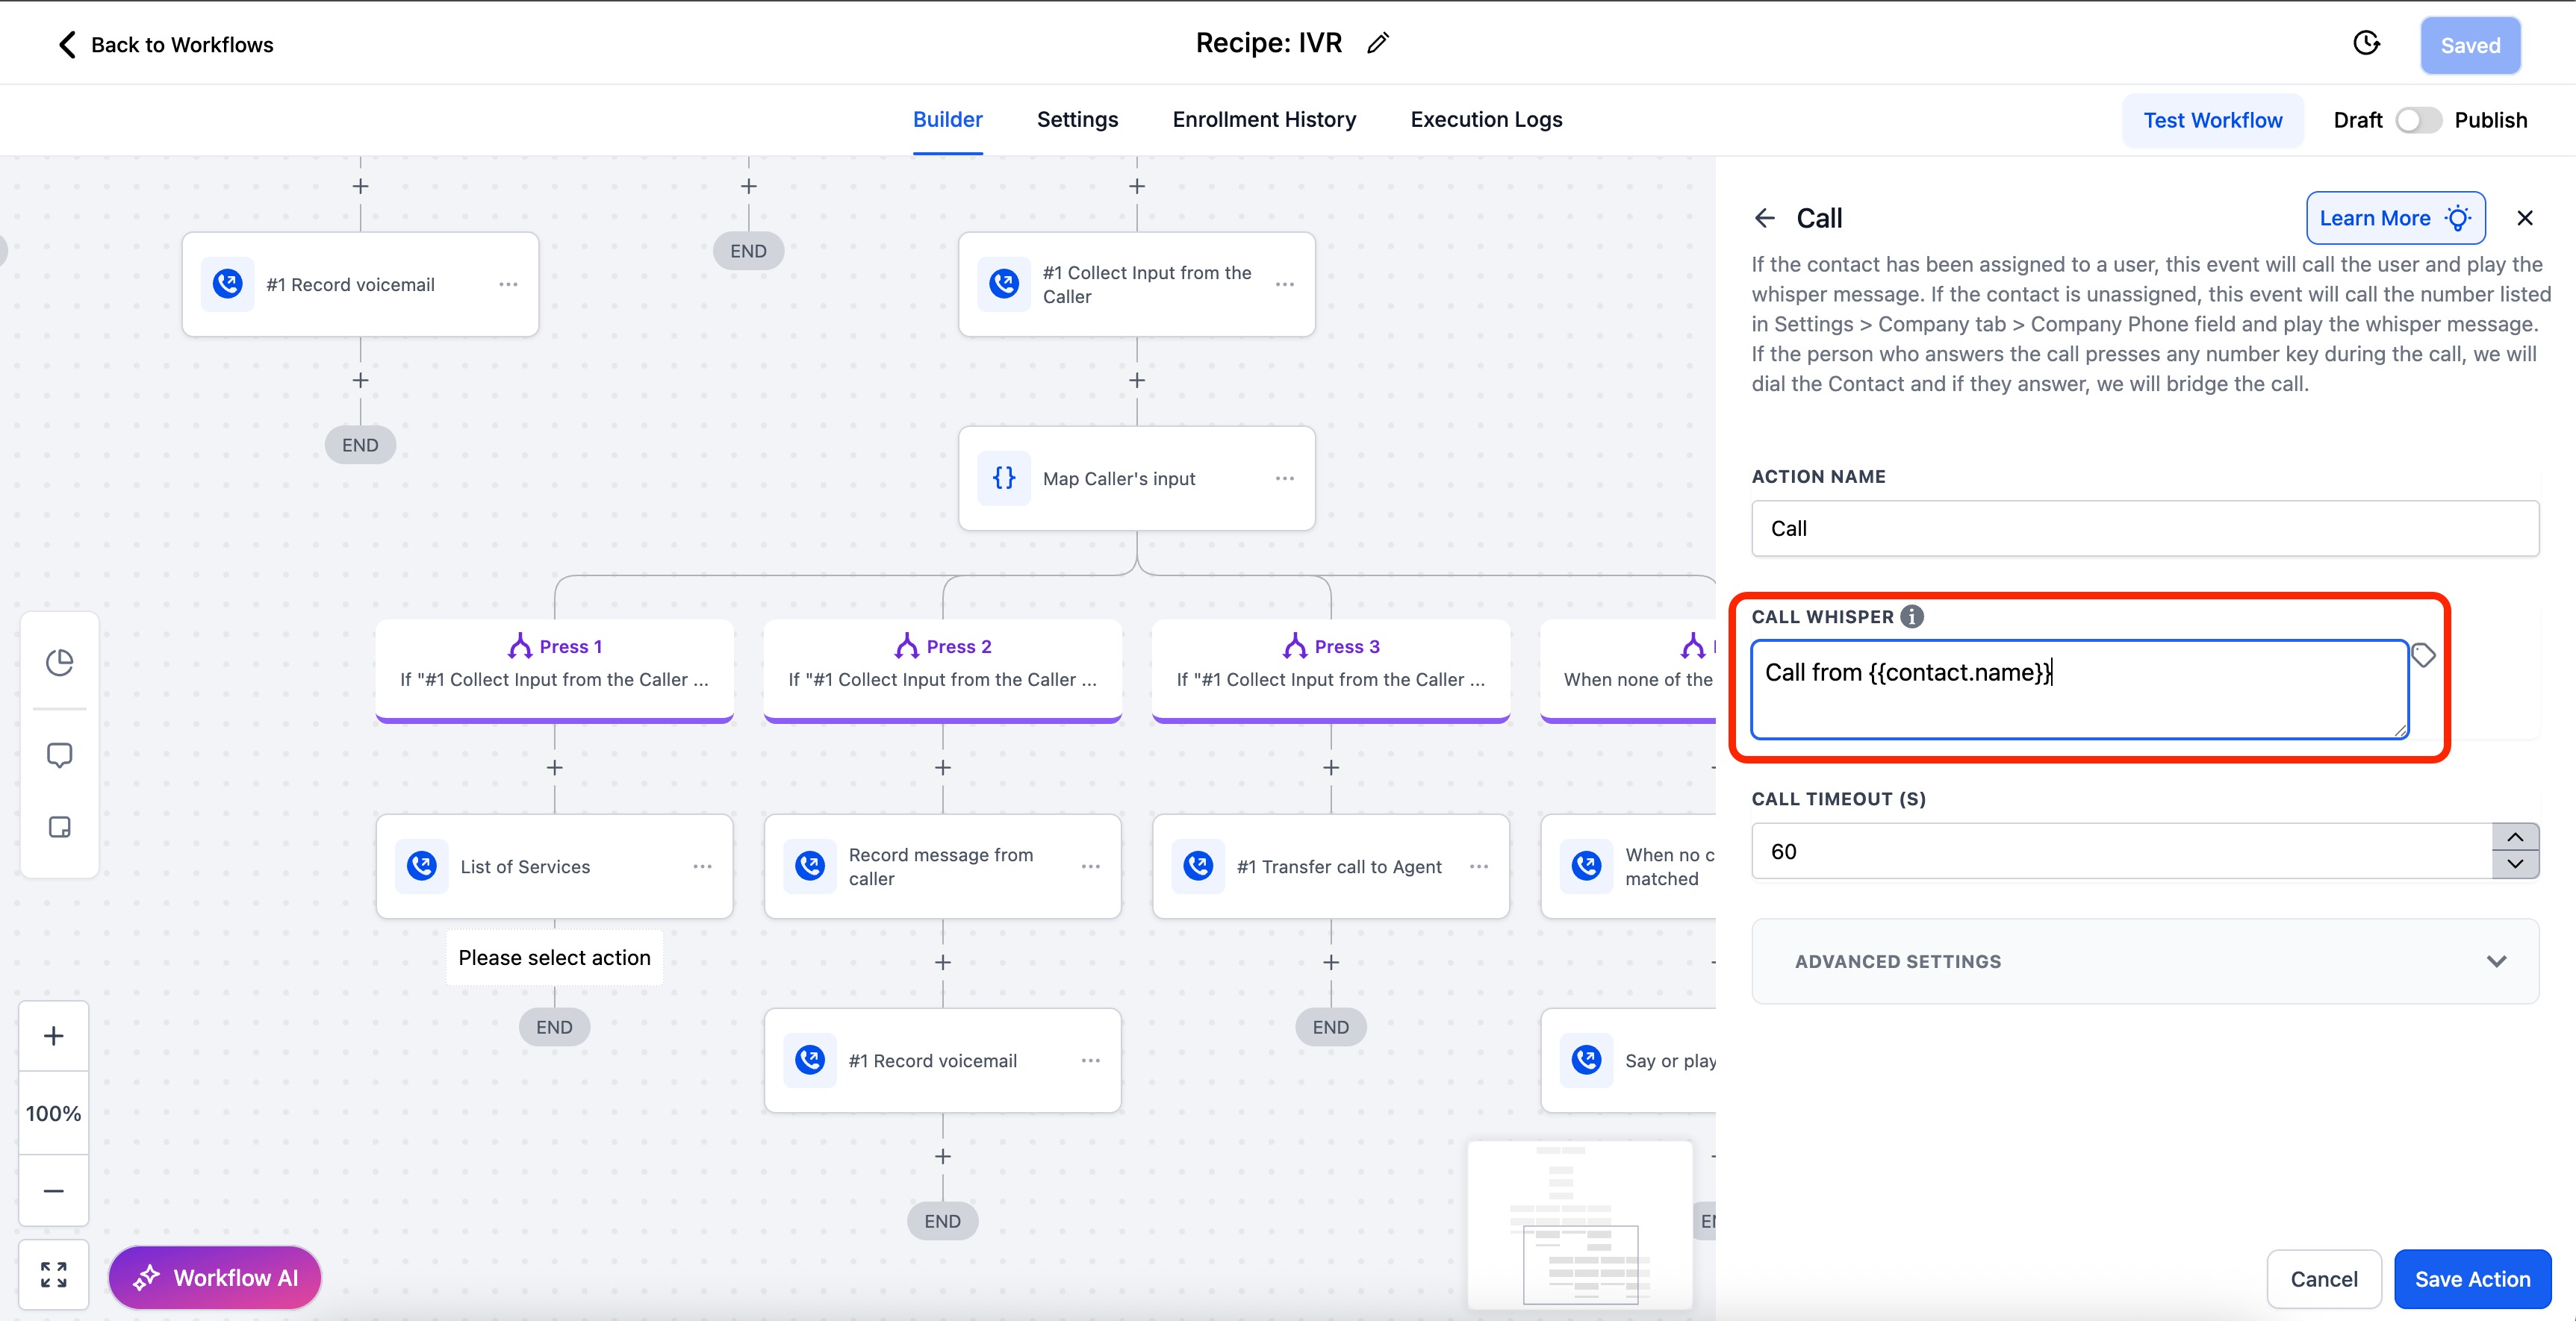
Task: Add step above #1 Collect Input node
Action: click(1137, 186)
